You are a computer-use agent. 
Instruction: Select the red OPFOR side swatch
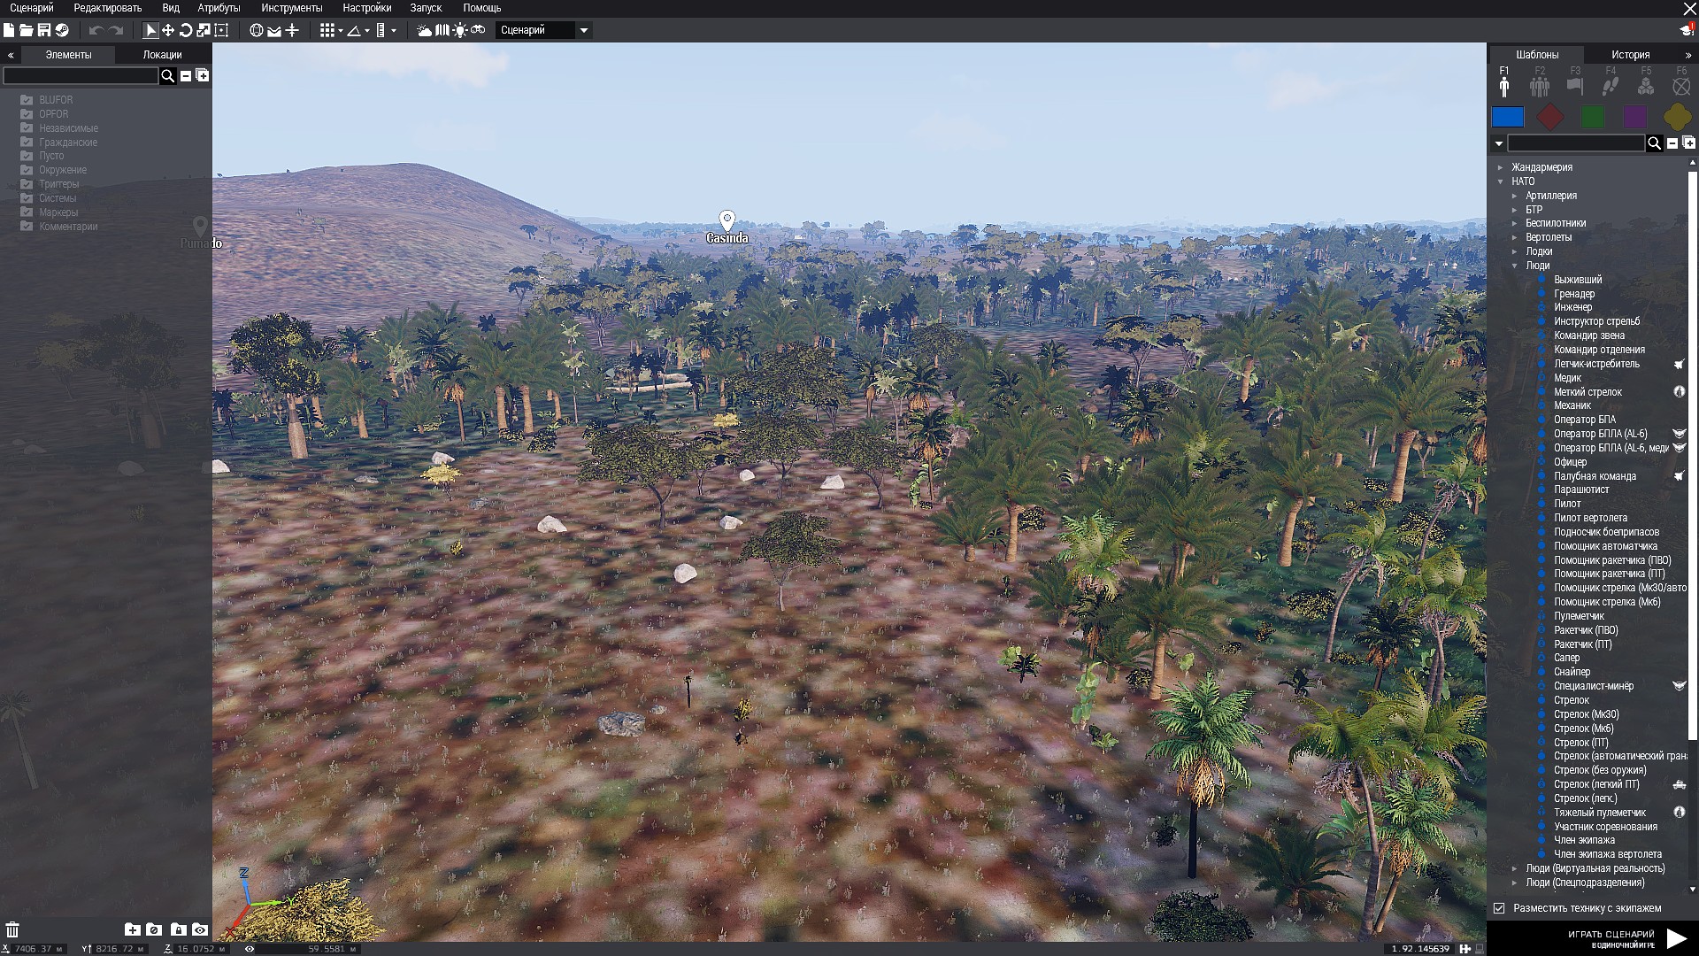pyautogui.click(x=1550, y=117)
